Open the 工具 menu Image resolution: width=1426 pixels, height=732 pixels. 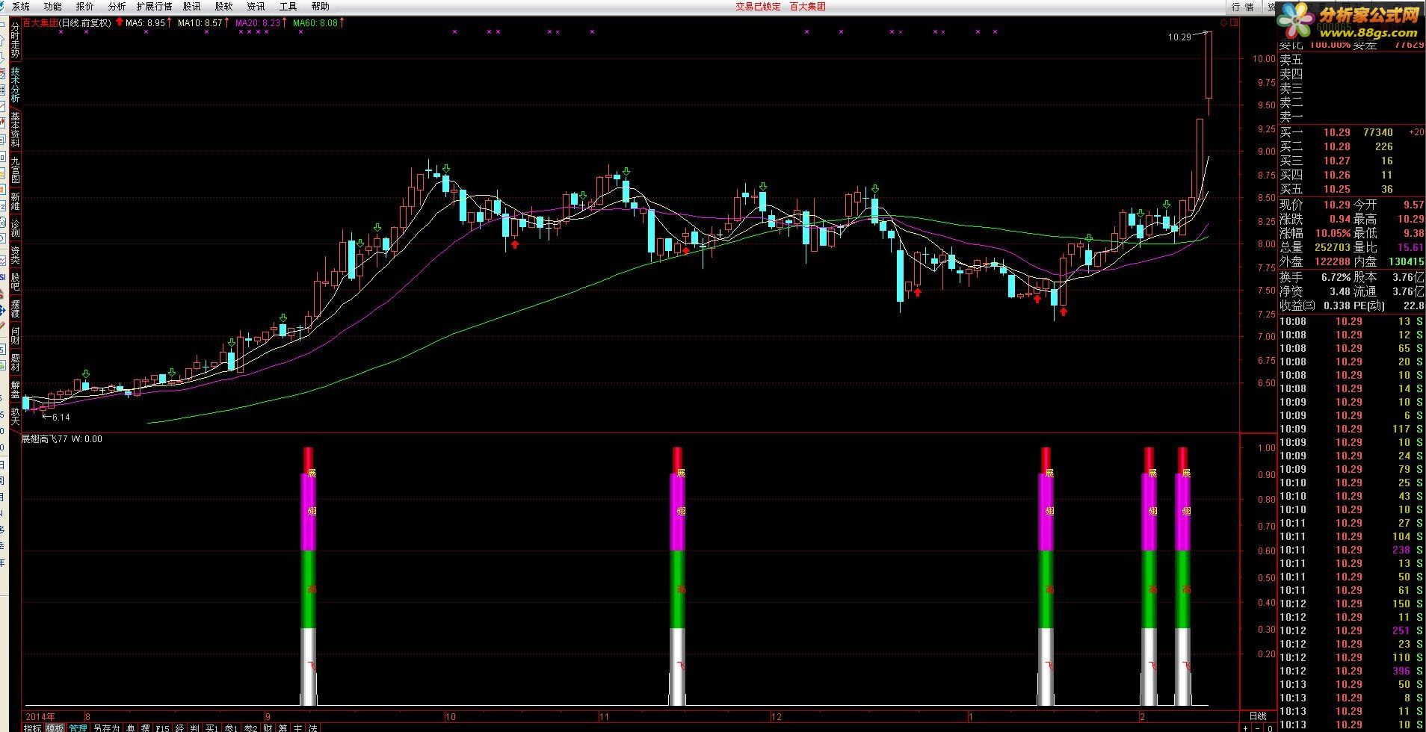click(288, 6)
